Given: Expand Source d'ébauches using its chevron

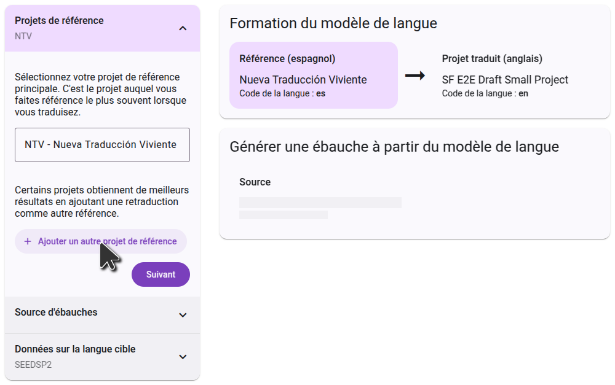Looking at the screenshot, I should (182, 315).
